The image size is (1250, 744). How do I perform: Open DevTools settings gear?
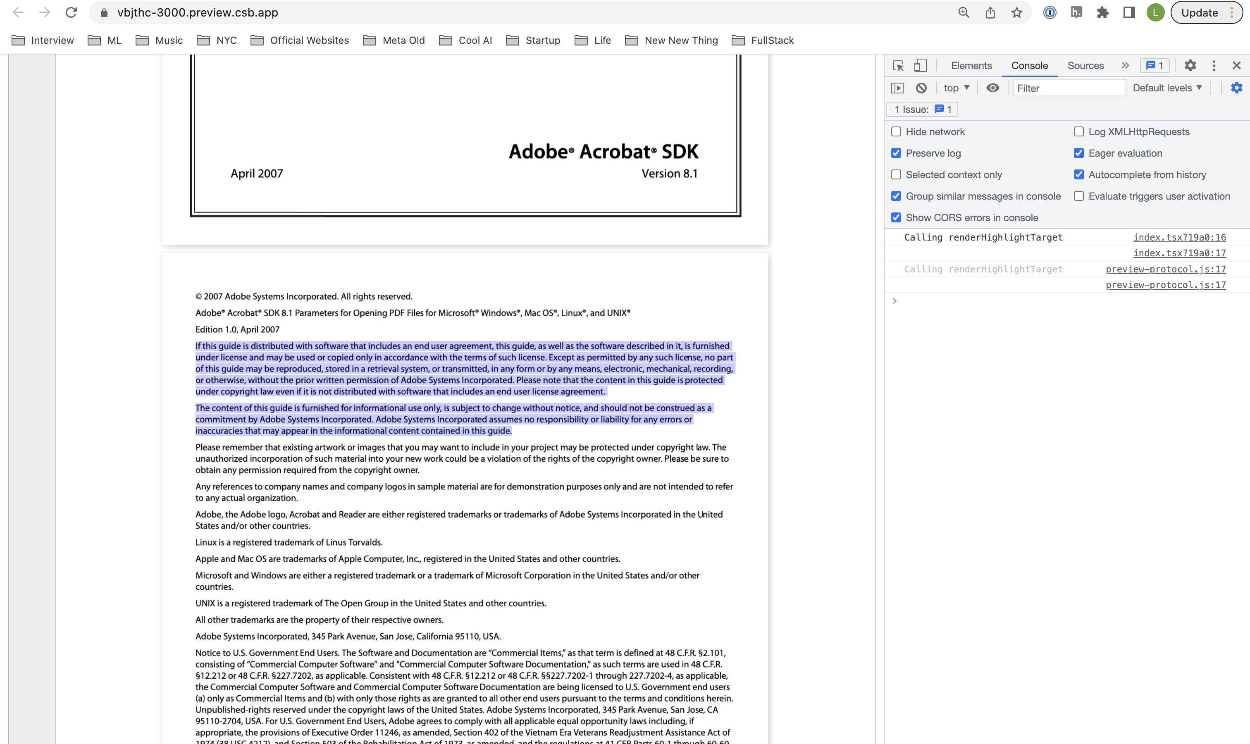[1191, 65]
